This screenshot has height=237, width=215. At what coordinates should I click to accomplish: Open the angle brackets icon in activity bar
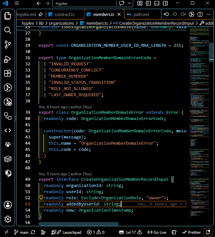point(7,130)
